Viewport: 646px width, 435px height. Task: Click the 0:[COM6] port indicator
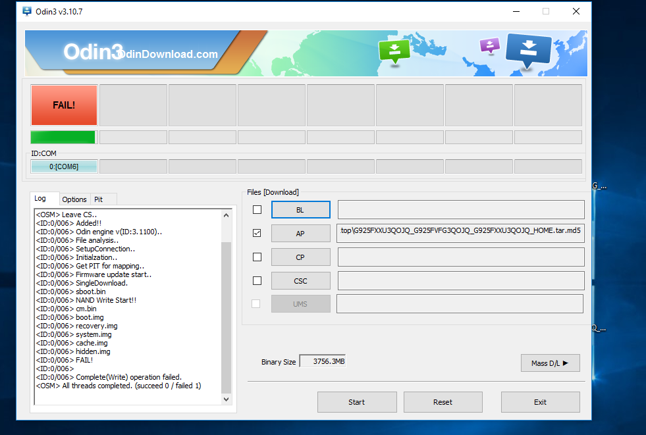(x=65, y=166)
